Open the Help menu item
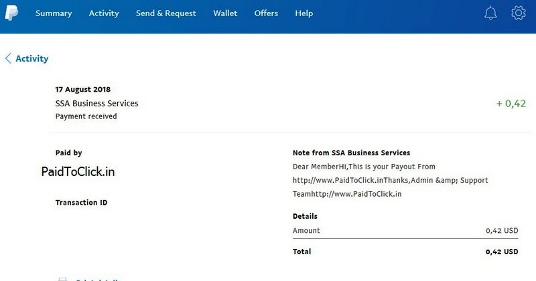 point(304,13)
